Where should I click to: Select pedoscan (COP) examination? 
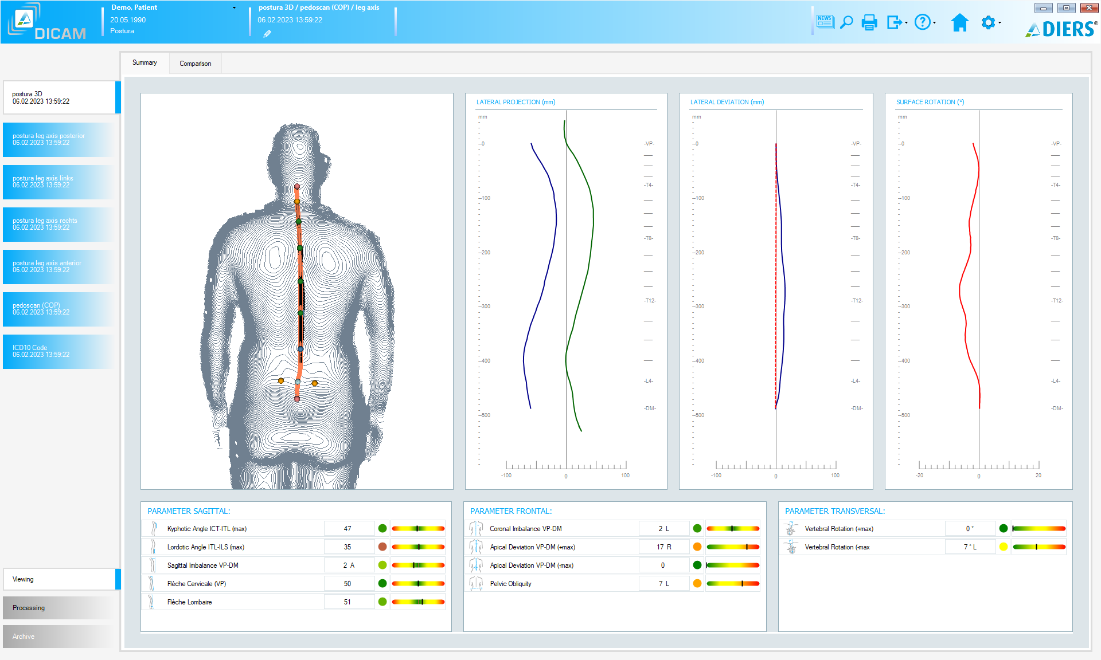coord(57,309)
